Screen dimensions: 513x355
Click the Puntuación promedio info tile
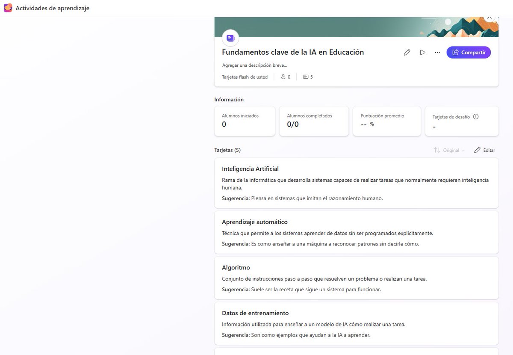tap(387, 121)
